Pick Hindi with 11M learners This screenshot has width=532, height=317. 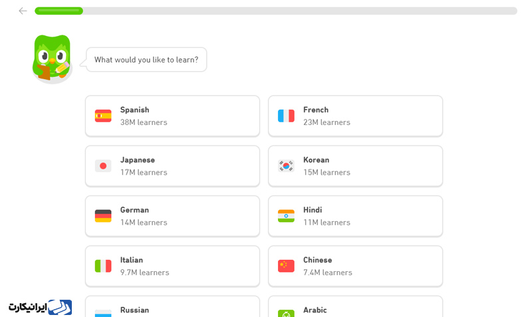(355, 216)
